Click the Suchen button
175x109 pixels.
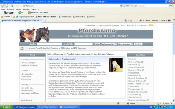138,44
